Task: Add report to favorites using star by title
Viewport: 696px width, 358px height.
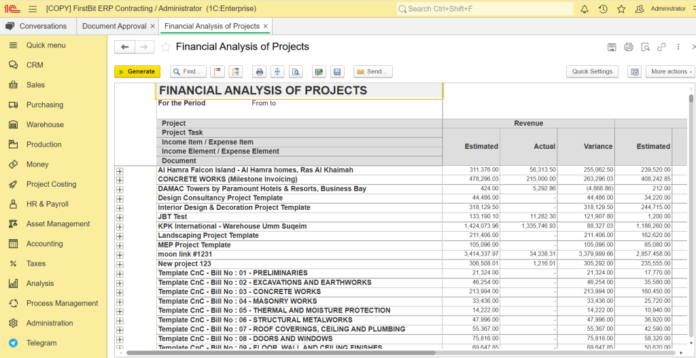Action: (166, 47)
